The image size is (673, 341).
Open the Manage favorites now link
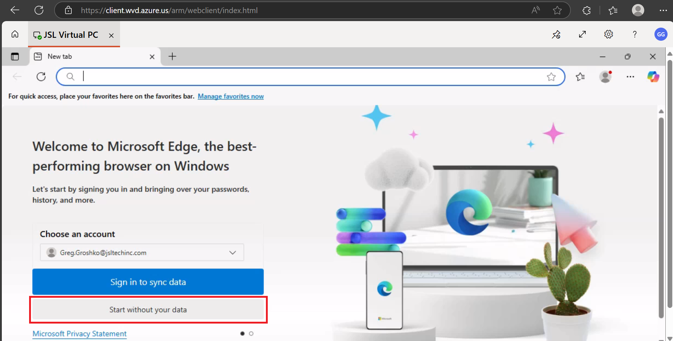pos(231,96)
